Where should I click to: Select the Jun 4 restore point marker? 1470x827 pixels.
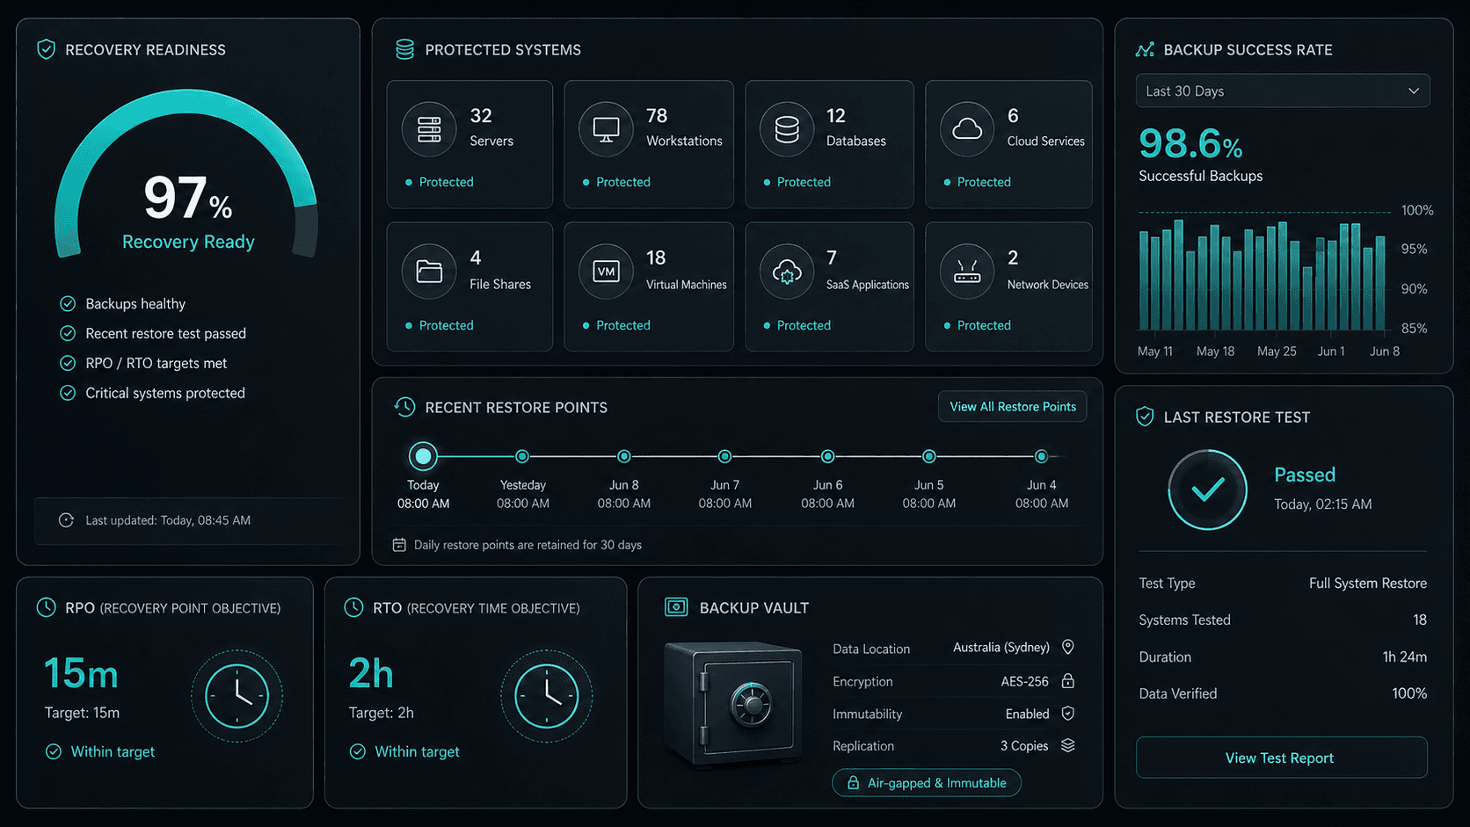1041,456
